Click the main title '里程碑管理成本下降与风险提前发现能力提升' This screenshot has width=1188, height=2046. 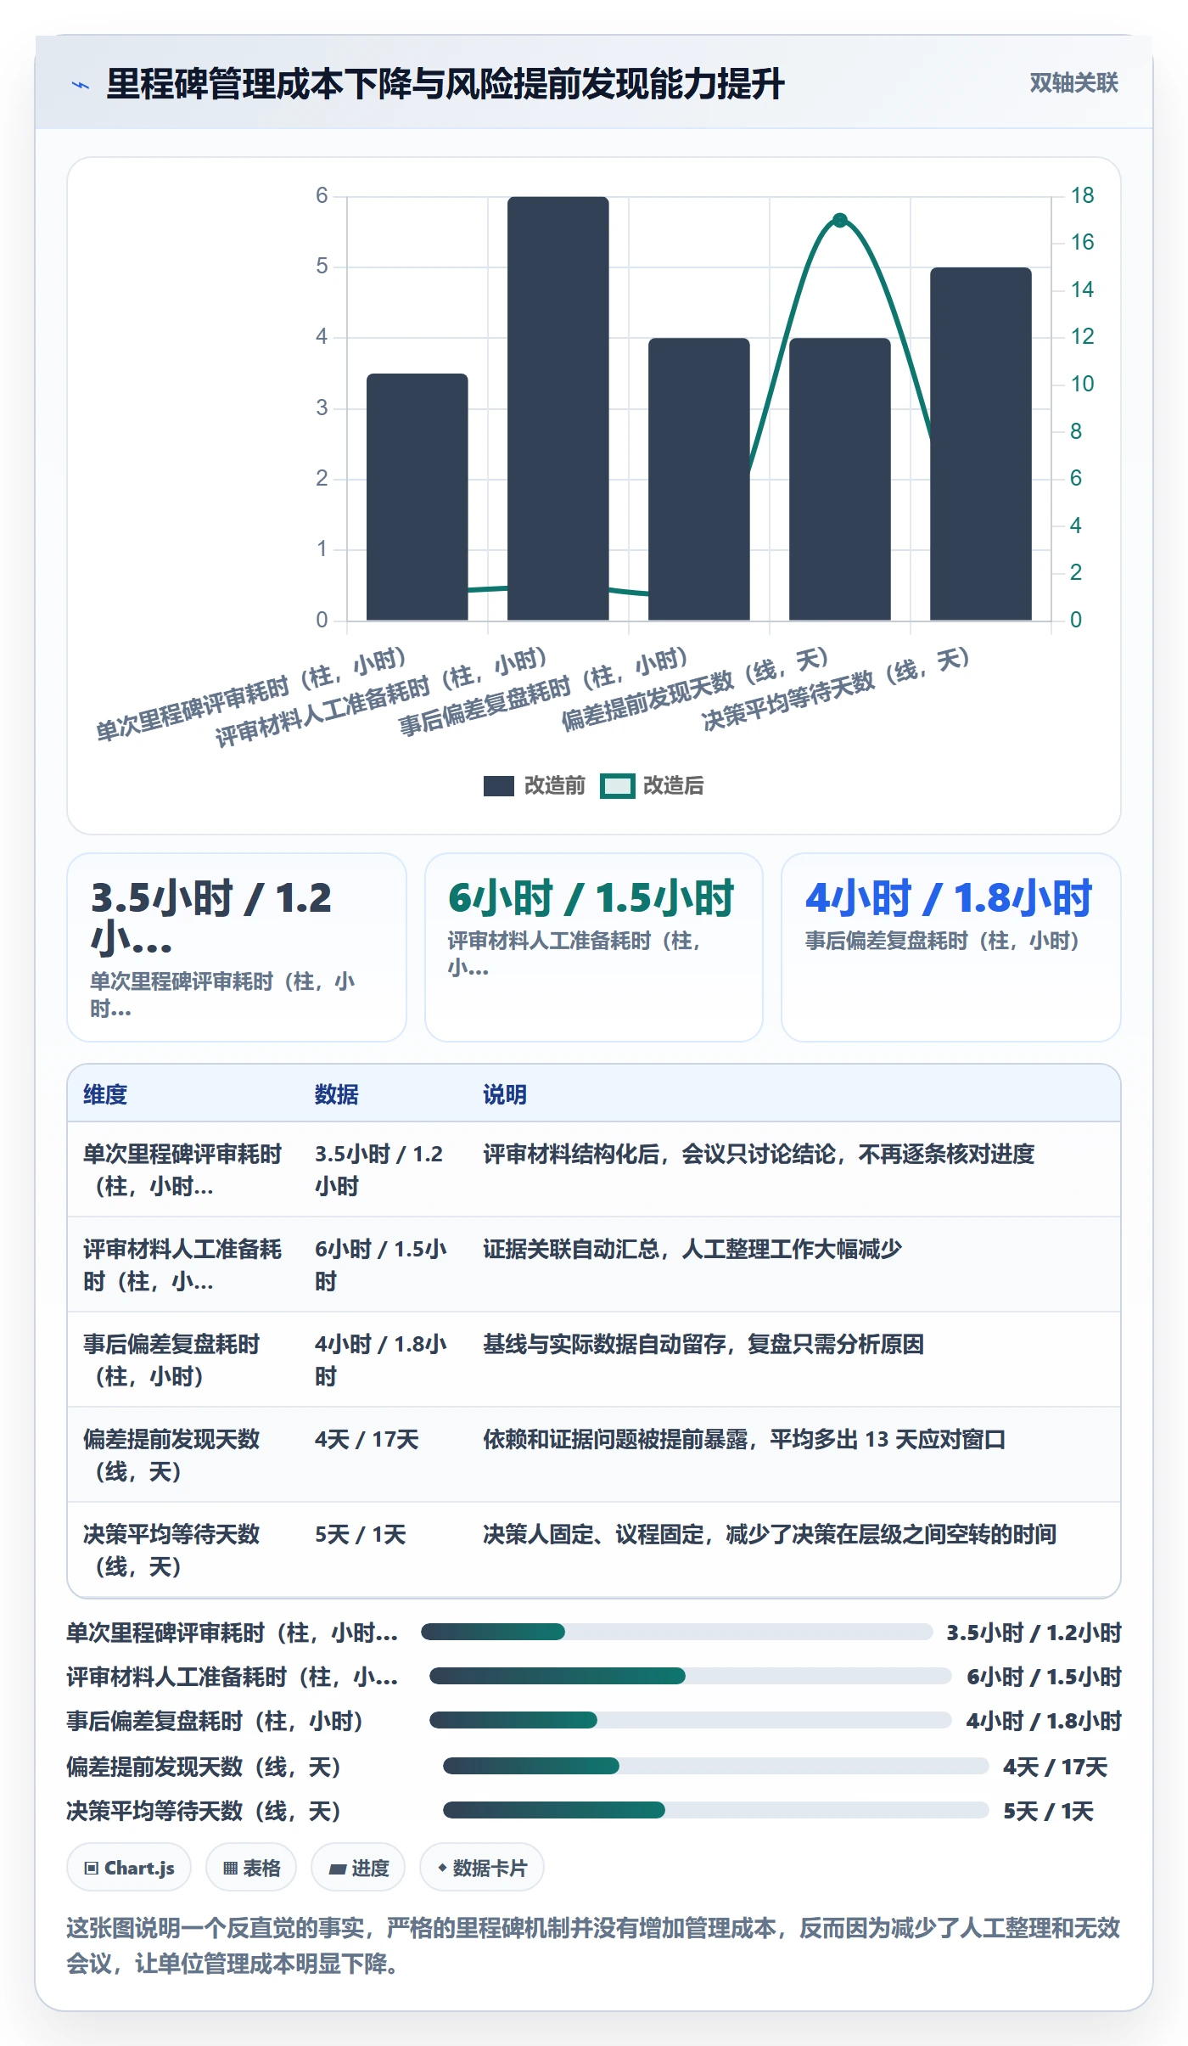[x=445, y=84]
